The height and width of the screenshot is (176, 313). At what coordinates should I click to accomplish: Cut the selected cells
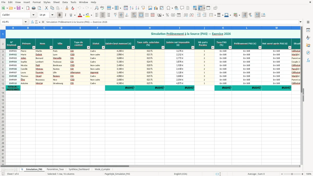tap(46, 8)
